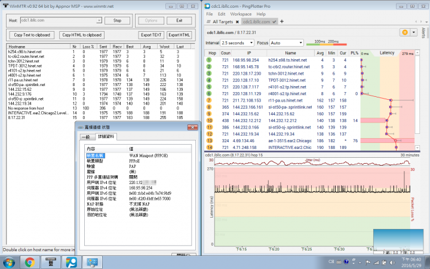Select hop 6 green circle in PingPlotter
The width and height of the screenshot is (430, 269).
click(209, 94)
